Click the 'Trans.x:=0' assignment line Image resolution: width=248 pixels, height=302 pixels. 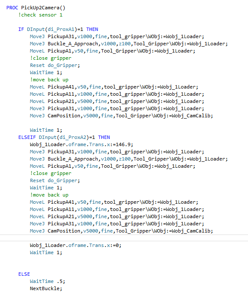click(x=76, y=246)
